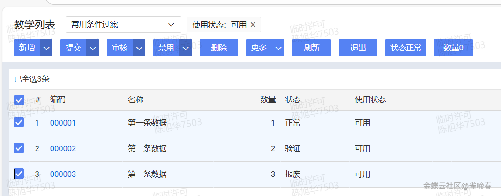Click the 状态正常 button
The height and width of the screenshot is (196, 501).
click(406, 48)
